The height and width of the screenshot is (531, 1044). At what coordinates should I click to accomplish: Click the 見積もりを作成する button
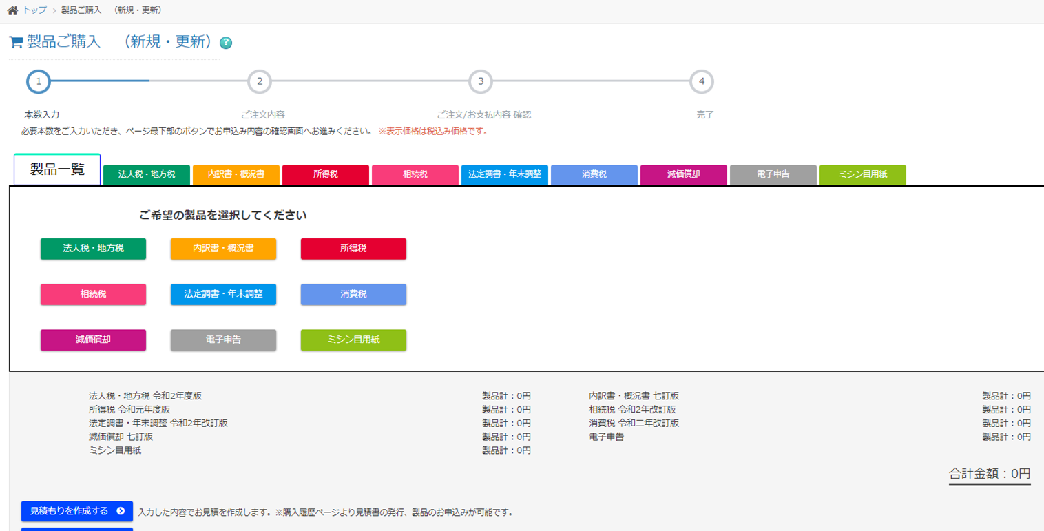pos(76,511)
